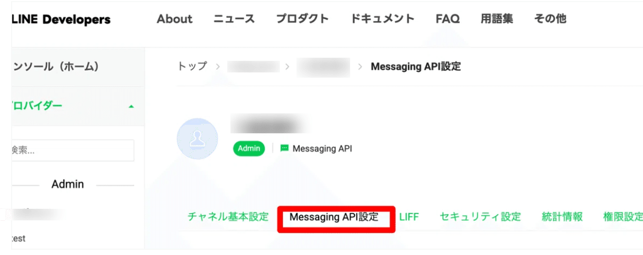Collapse the プロバイダー section arrow
Viewport: 643px width, 255px height.
pyautogui.click(x=131, y=106)
